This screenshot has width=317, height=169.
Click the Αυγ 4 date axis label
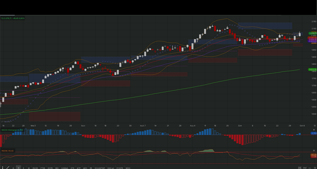point(193,126)
